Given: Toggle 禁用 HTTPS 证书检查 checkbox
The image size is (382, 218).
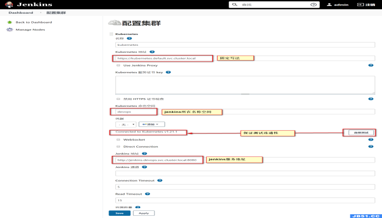Looking at the screenshot, I should (x=118, y=99).
